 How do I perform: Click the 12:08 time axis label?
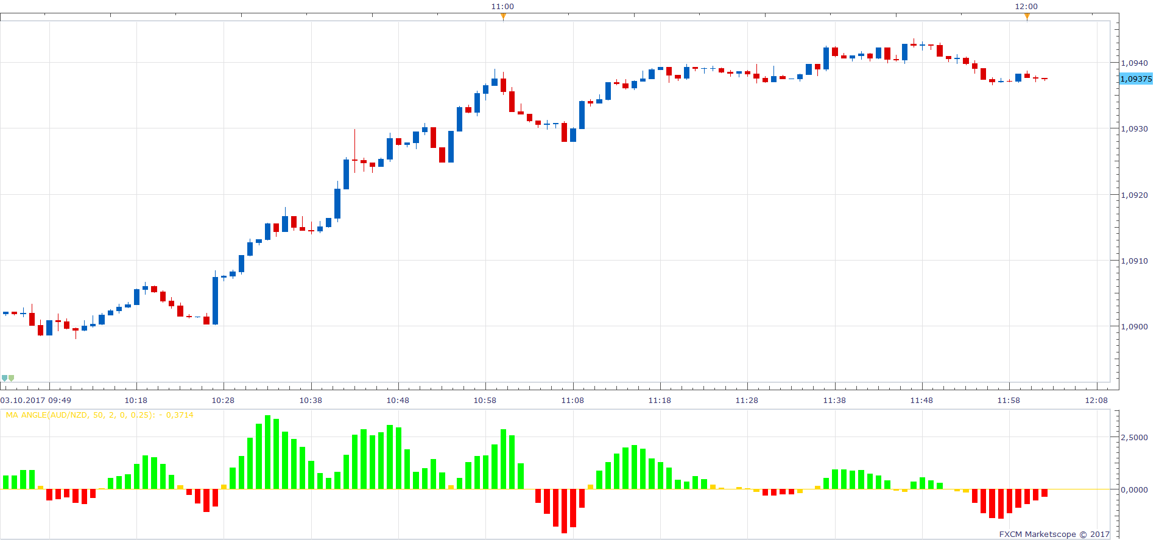[1096, 400]
